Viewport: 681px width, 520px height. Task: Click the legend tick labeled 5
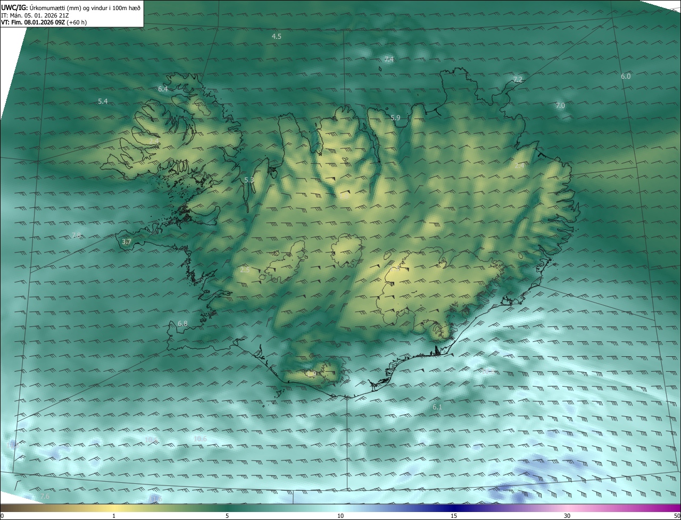pyautogui.click(x=227, y=516)
